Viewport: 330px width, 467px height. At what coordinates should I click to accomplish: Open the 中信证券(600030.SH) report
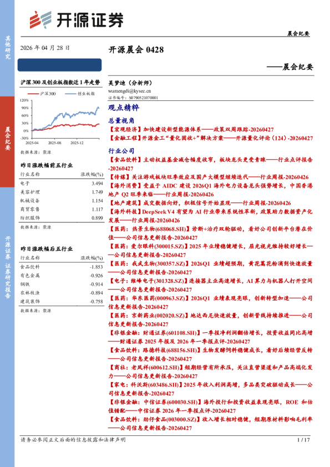click(211, 406)
